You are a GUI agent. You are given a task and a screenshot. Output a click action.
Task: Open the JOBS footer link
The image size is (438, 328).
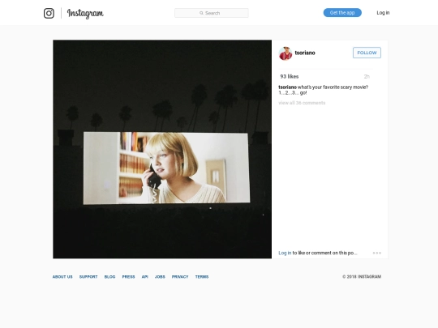[160, 277]
